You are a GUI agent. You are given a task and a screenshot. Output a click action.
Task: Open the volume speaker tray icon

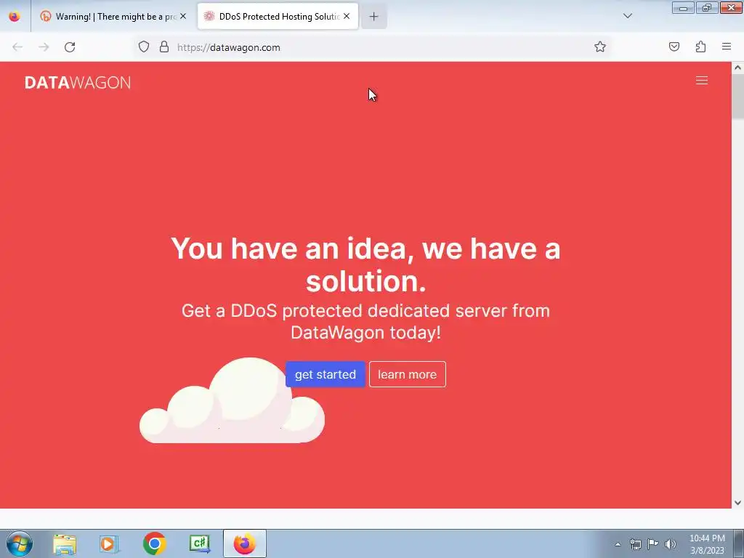pos(671,544)
